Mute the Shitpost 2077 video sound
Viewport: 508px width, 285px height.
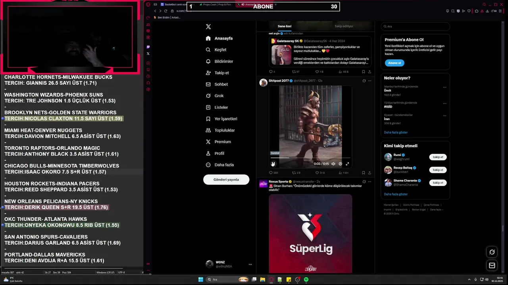point(333,164)
